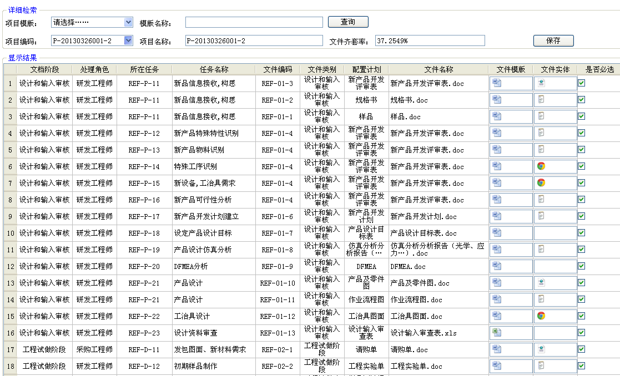Select task name 特殊工序识别
The width and height of the screenshot is (620, 376).
pyautogui.click(x=195, y=167)
